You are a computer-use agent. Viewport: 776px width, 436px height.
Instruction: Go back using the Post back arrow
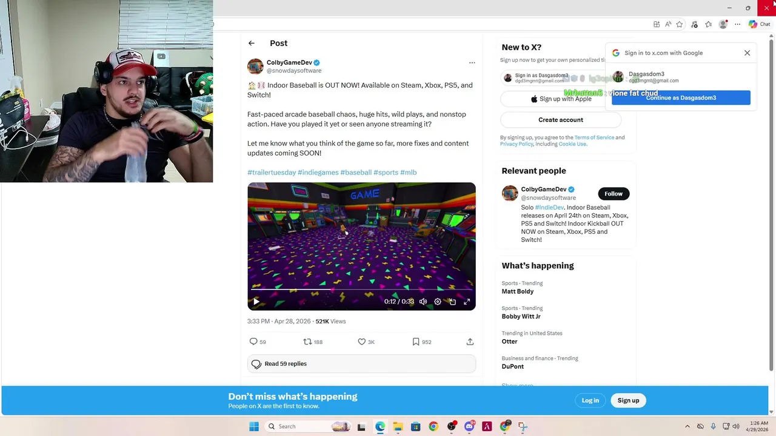pyautogui.click(x=251, y=43)
